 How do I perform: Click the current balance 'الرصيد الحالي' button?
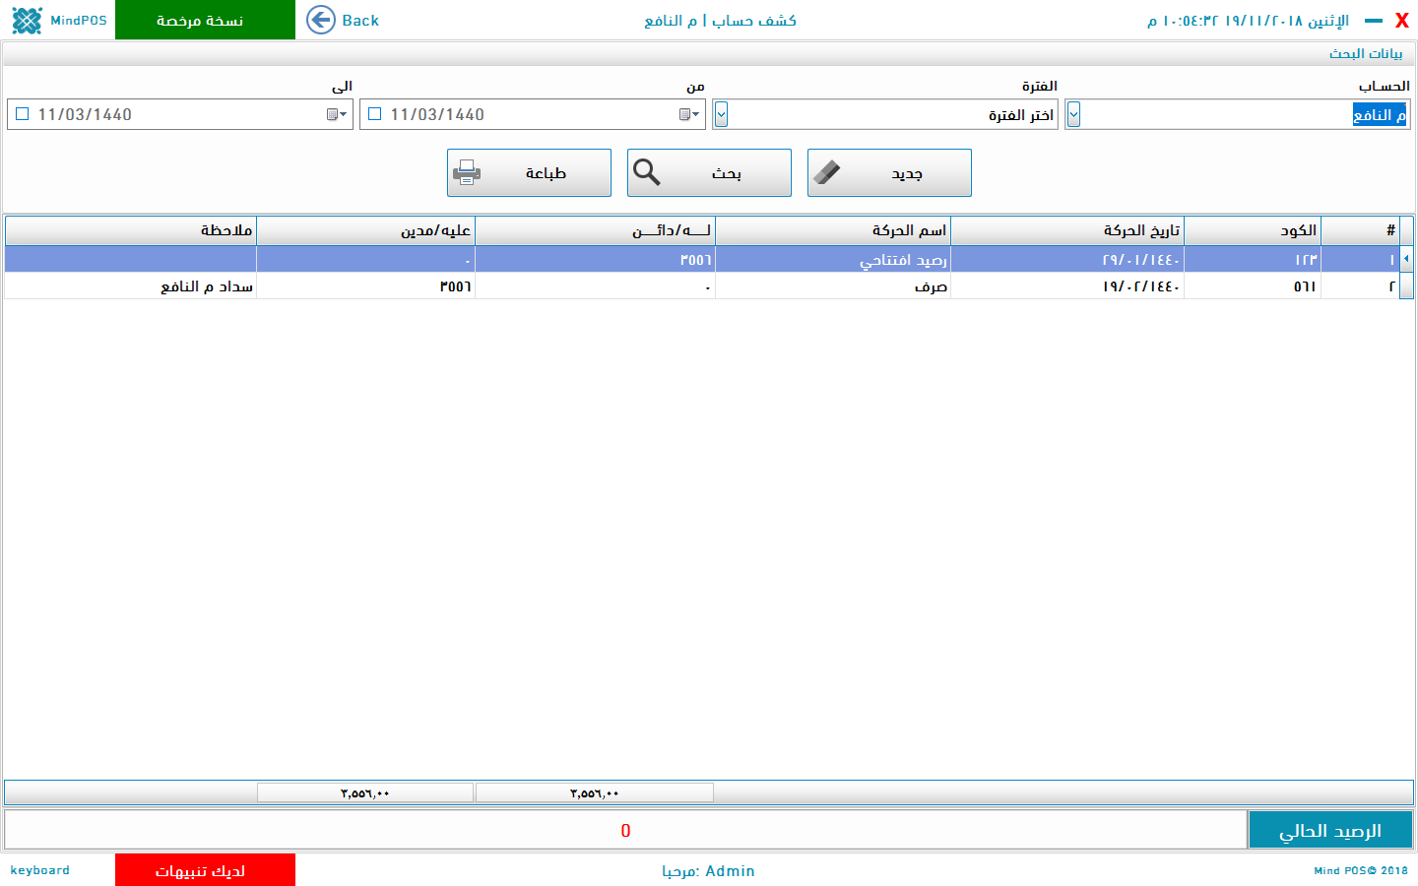(1329, 831)
